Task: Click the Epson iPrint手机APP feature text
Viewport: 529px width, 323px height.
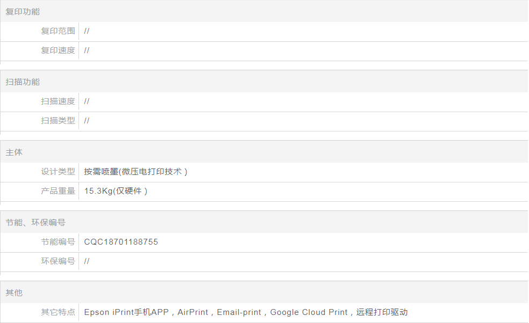Action: [x=126, y=312]
